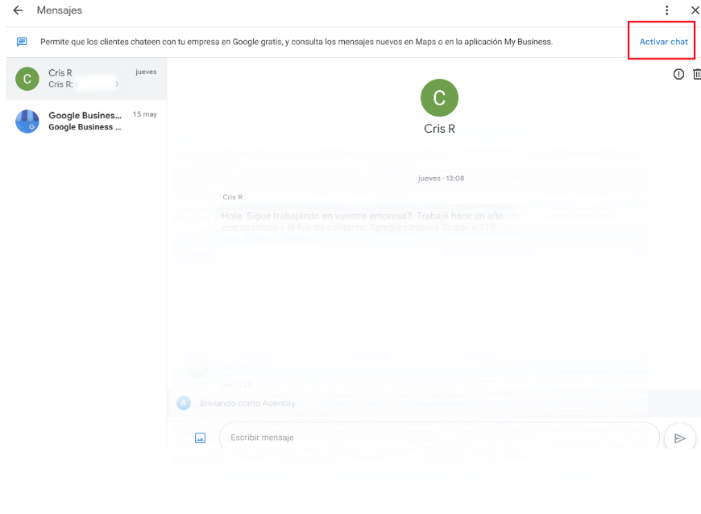Send the message with the send arrow

[680, 437]
